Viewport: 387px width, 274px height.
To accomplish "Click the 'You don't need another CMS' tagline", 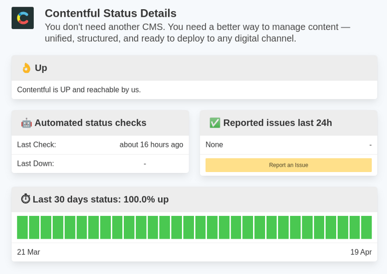I will [197, 32].
